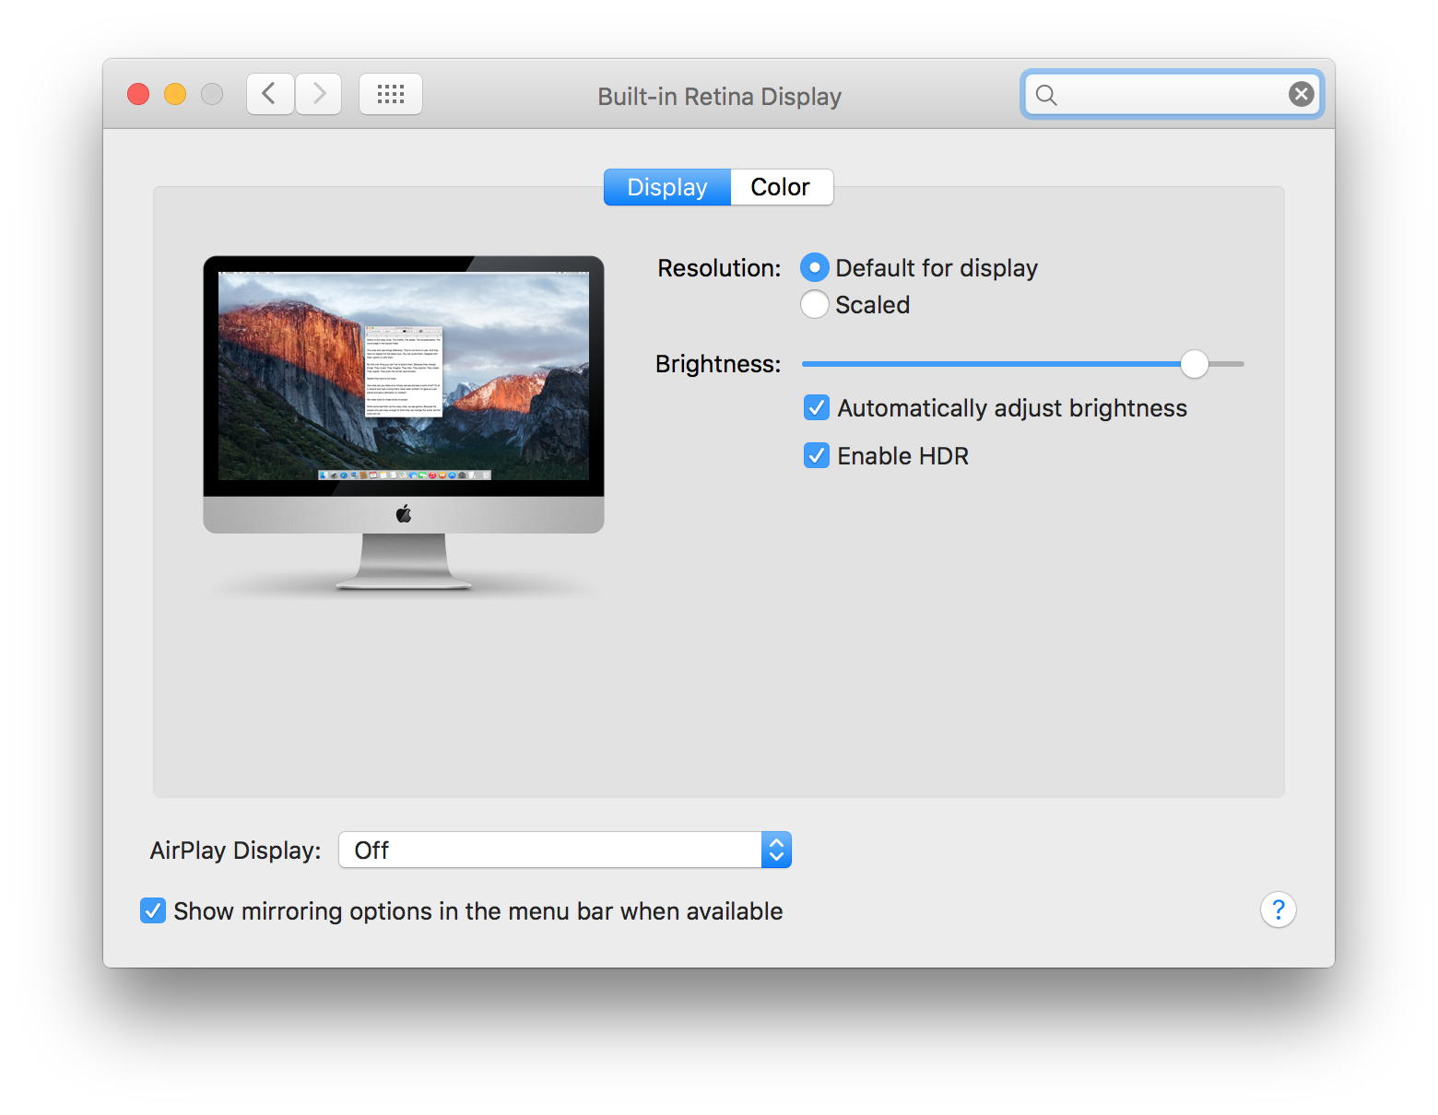
Task: Click the Brightness slider handle
Action: click(1195, 364)
